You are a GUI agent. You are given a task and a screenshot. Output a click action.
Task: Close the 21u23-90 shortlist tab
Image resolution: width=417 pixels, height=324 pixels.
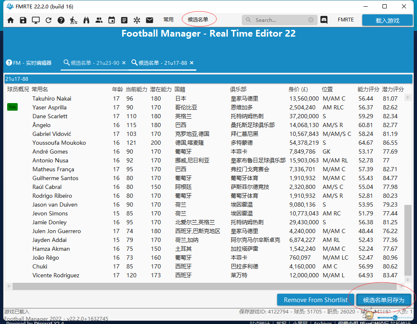124,63
